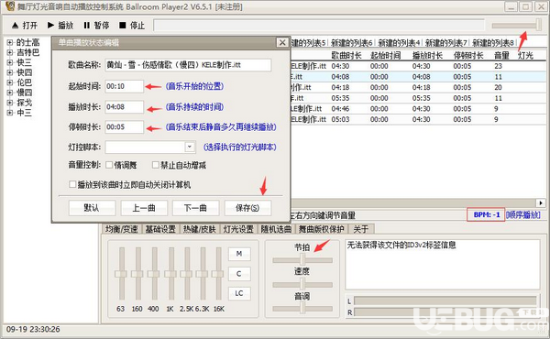Expand the 快四 tree node
Image resolution: width=550 pixels, height=339 pixels.
[x=10, y=72]
